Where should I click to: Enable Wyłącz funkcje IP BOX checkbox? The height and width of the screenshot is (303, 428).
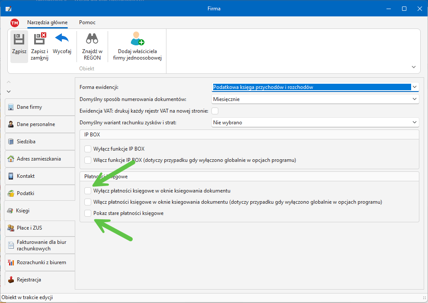pyautogui.click(x=88, y=149)
